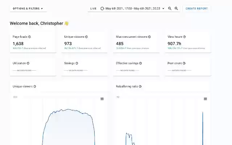The image size is (232, 145).
Task: Click the help icon next to Unique viewers card
Action: pos(86,37)
